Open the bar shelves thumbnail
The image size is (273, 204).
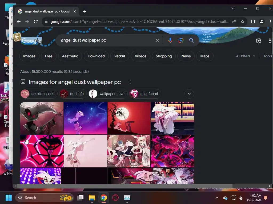tap(172, 118)
